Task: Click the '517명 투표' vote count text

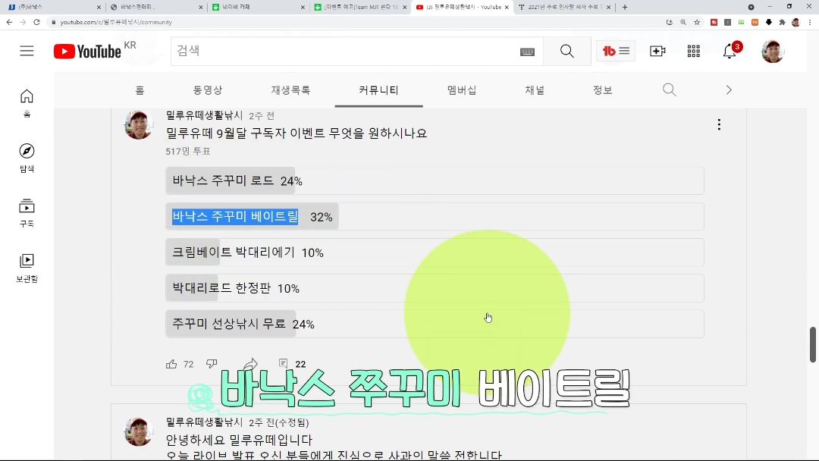Action: click(188, 151)
